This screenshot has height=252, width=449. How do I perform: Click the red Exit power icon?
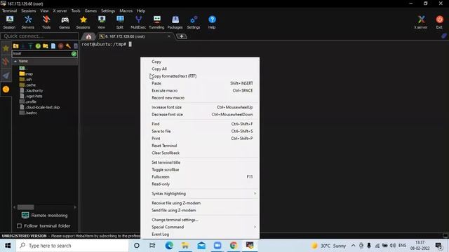coord(439,22)
